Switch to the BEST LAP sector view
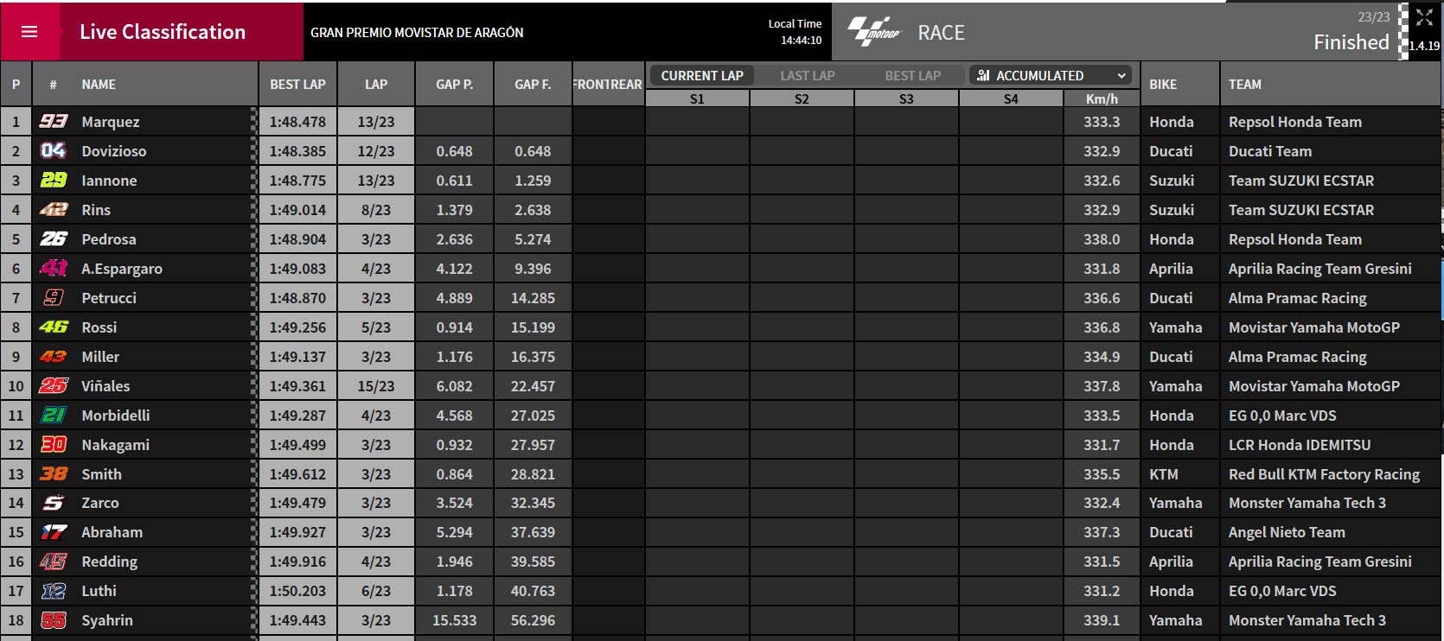 click(912, 75)
